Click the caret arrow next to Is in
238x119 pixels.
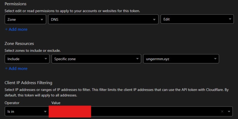pyautogui.click(x=45, y=112)
